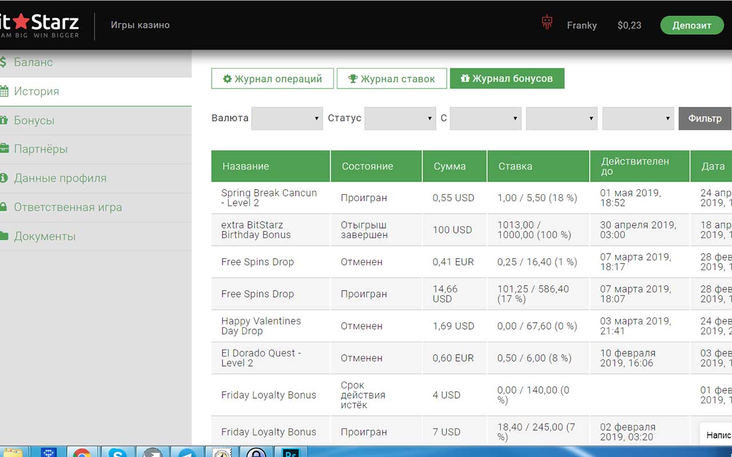
Task: Click the dollar icon beside Баланс
Action: click(4, 62)
